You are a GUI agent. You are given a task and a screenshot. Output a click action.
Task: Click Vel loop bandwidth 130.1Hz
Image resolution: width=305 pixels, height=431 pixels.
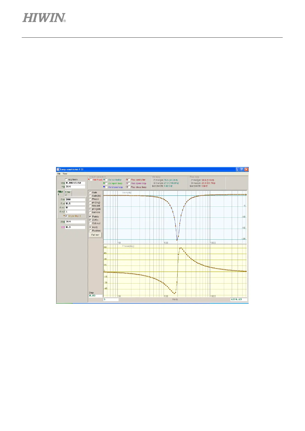pyautogui.click(x=168, y=186)
